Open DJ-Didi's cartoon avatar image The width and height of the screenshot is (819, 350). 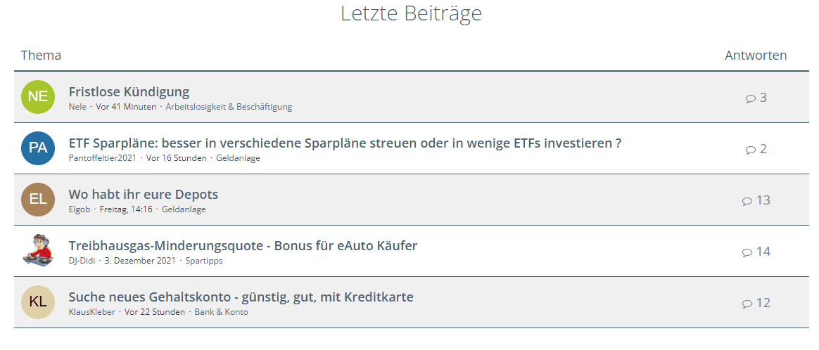pos(38,251)
